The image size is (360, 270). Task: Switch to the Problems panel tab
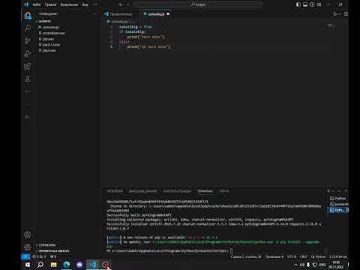click(115, 191)
